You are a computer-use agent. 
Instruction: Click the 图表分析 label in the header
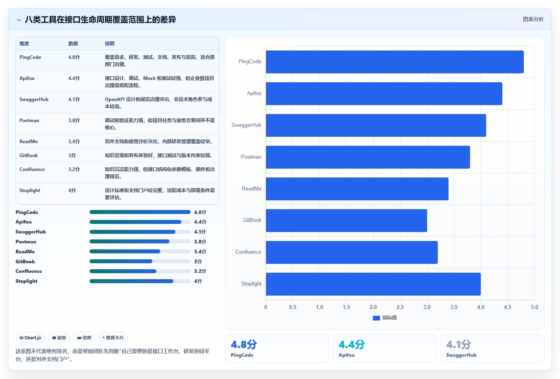tap(533, 19)
